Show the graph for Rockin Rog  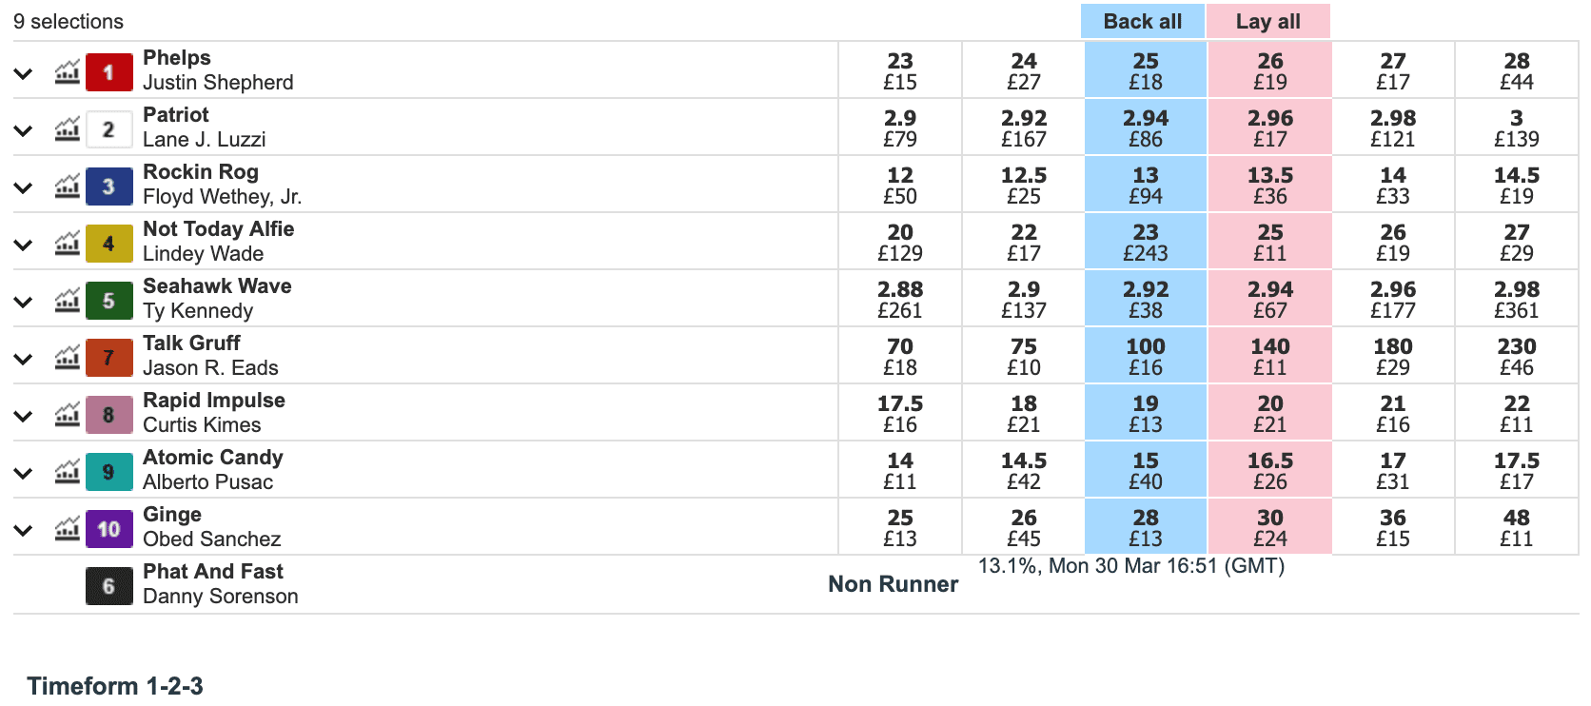(x=67, y=186)
